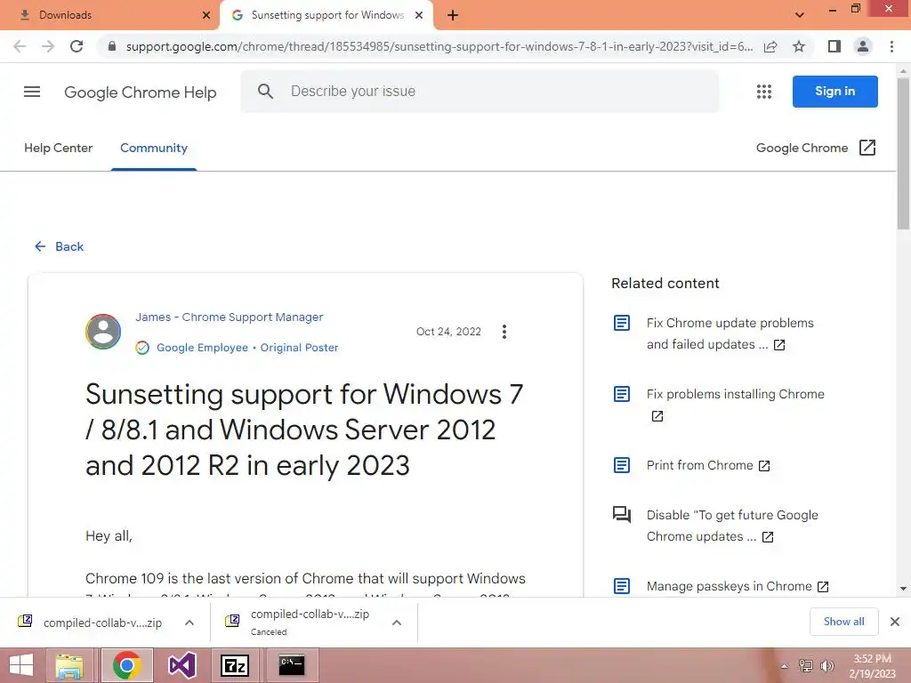The width and height of the screenshot is (911, 683).
Task: Close the downloads bar
Action: pos(895,622)
